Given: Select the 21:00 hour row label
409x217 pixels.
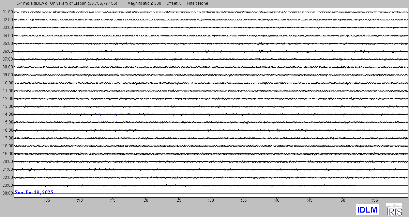Looking at the screenshot, I should pyautogui.click(x=7, y=169).
